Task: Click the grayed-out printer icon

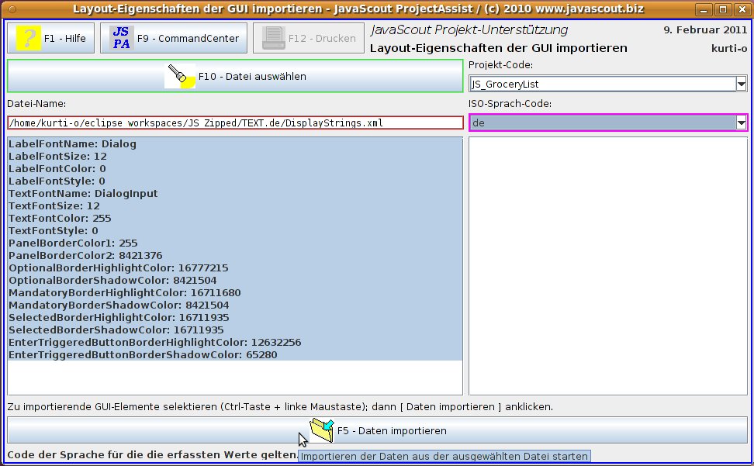Action: pos(274,38)
